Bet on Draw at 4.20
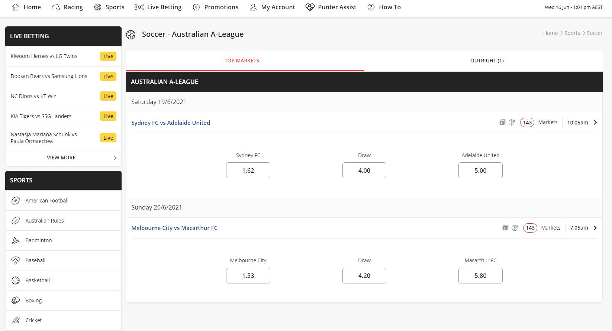This screenshot has width=612, height=331. pos(364,276)
